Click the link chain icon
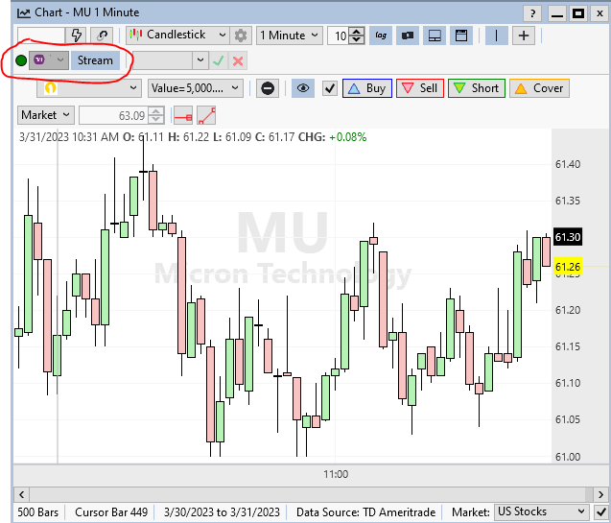The height and width of the screenshot is (523, 611). click(102, 36)
